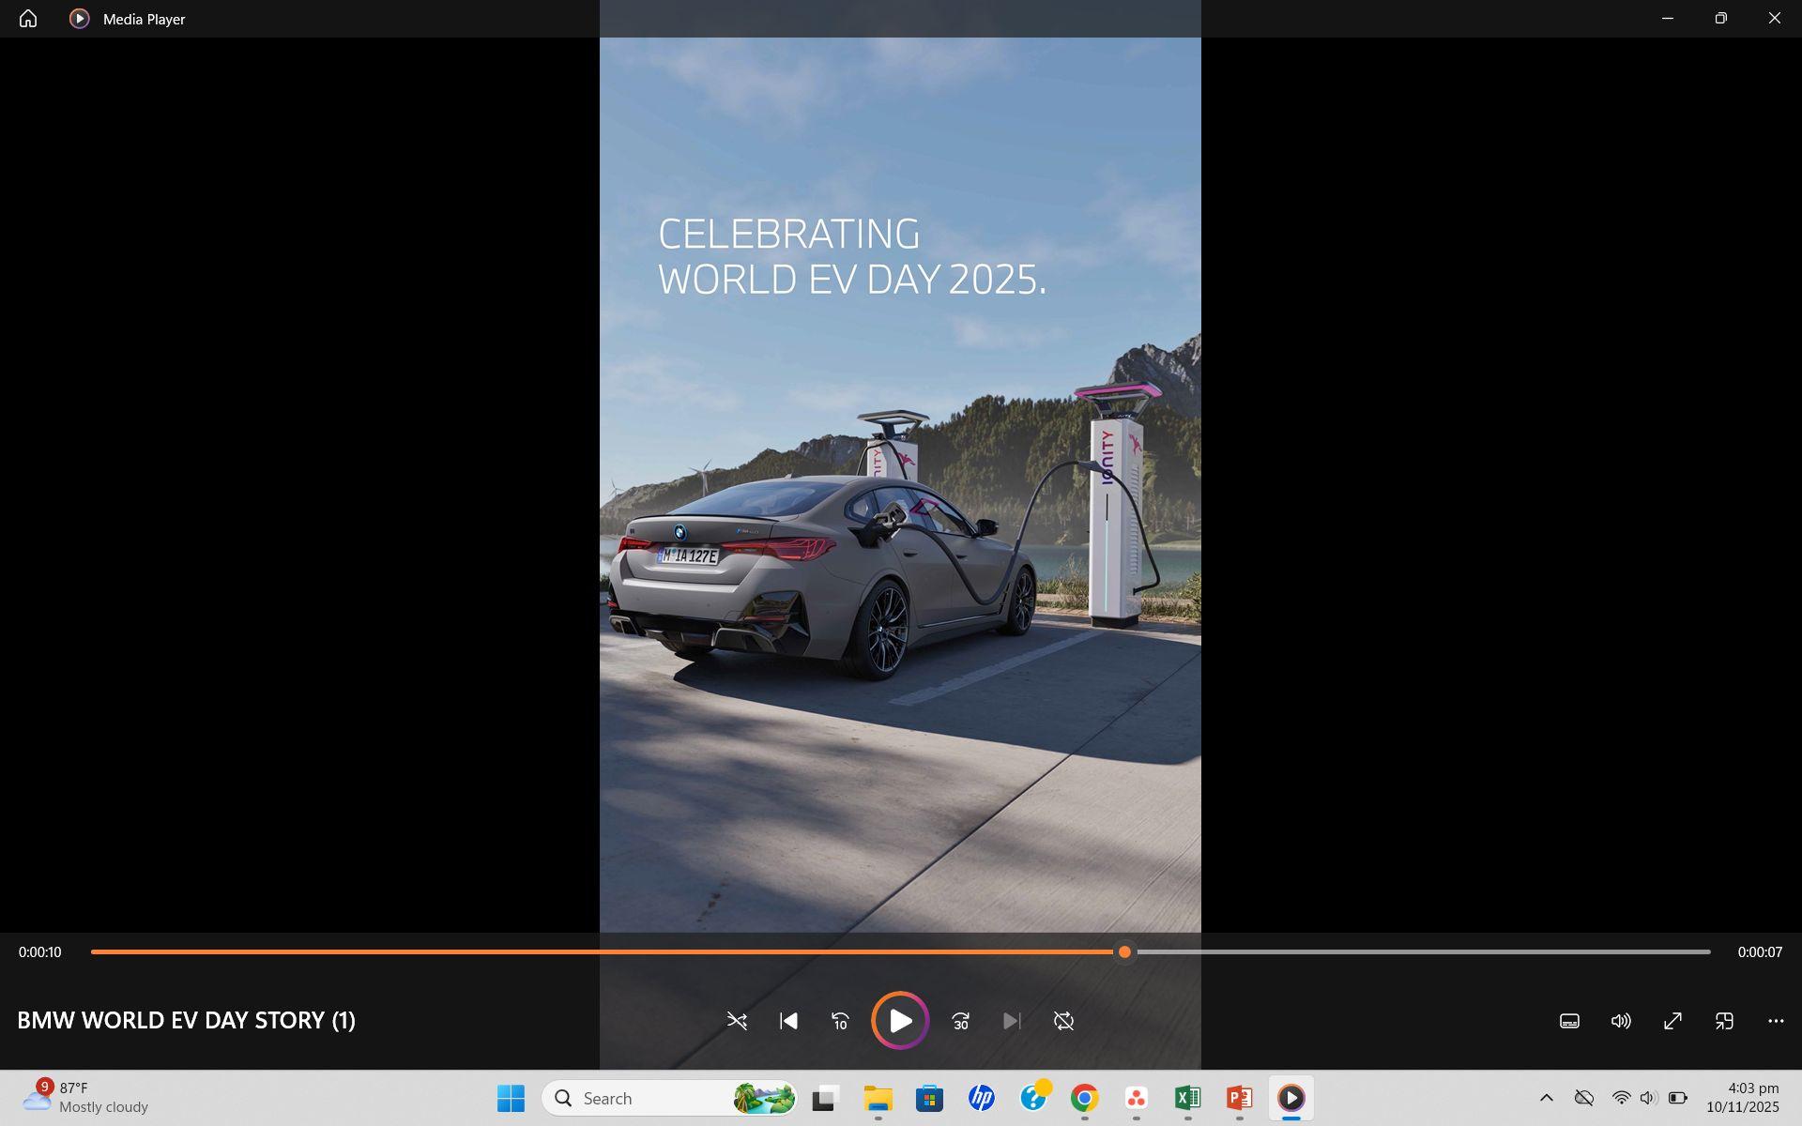Open subtitles and captions options
Viewport: 1802px width, 1126px height.
[x=1569, y=1021]
